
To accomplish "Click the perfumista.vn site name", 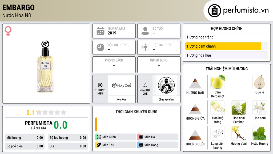I will click(x=246, y=10).
